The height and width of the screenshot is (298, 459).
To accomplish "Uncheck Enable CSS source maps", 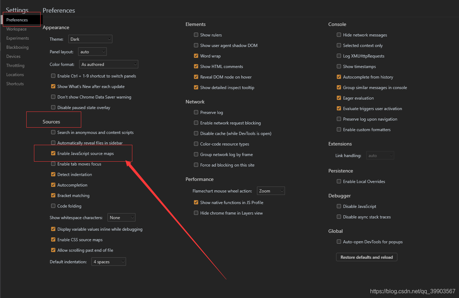I will point(53,239).
